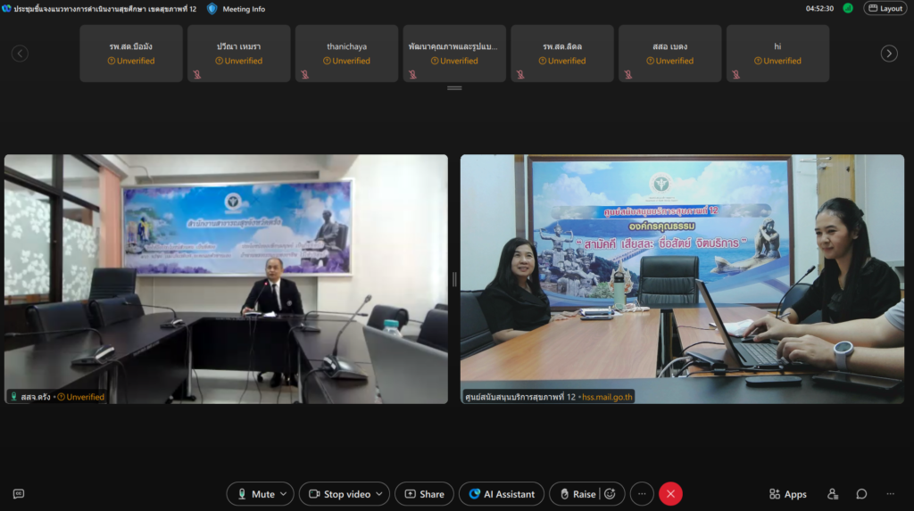Open video options arrow beside Stop video
The width and height of the screenshot is (914, 511).
coord(379,494)
